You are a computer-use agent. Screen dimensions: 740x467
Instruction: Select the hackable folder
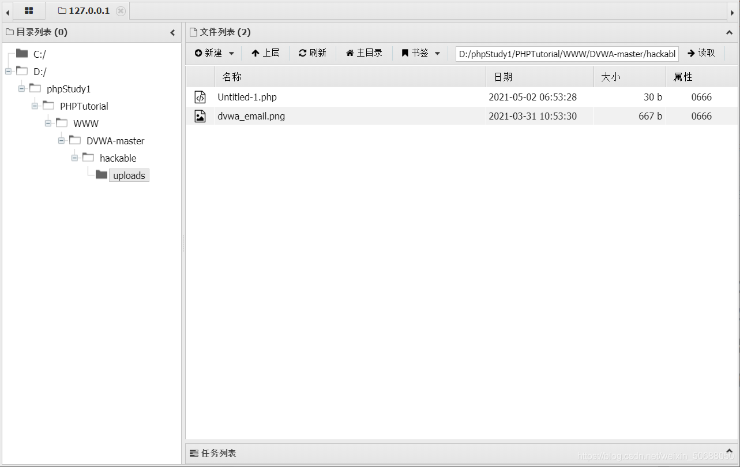pos(118,159)
